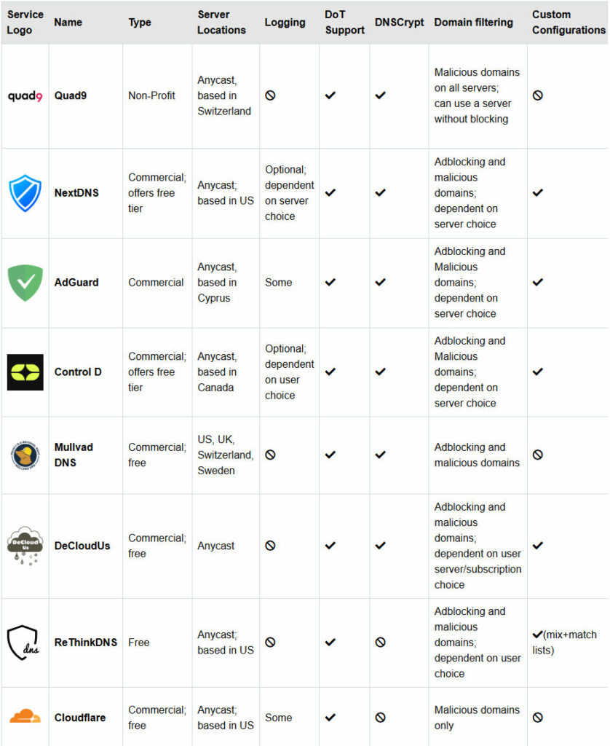This screenshot has height=746, width=610.
Task: Click the Server Locations column header
Action: [x=221, y=23]
